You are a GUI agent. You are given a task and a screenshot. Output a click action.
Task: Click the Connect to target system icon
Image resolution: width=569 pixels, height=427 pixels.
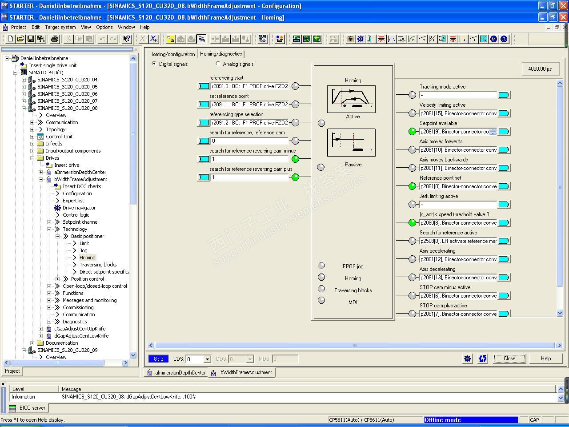tap(170, 39)
